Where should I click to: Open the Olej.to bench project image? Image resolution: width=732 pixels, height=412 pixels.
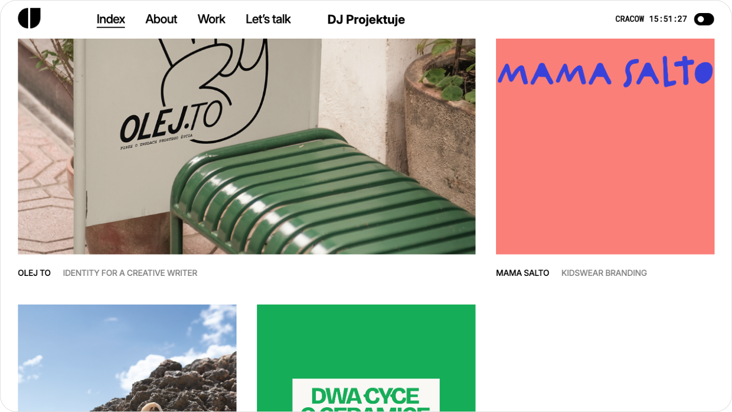(246, 147)
